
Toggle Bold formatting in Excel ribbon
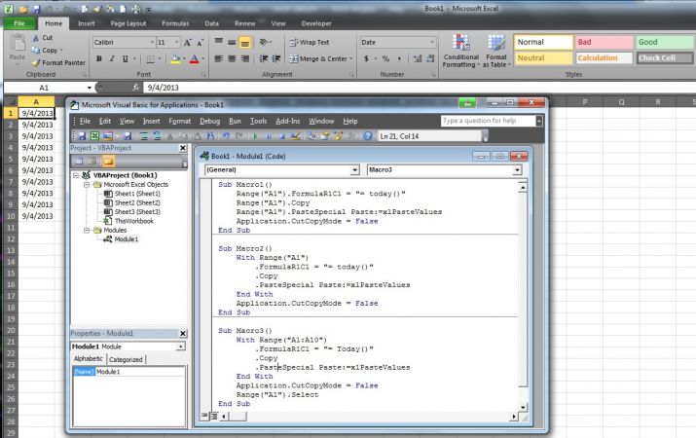(99, 58)
